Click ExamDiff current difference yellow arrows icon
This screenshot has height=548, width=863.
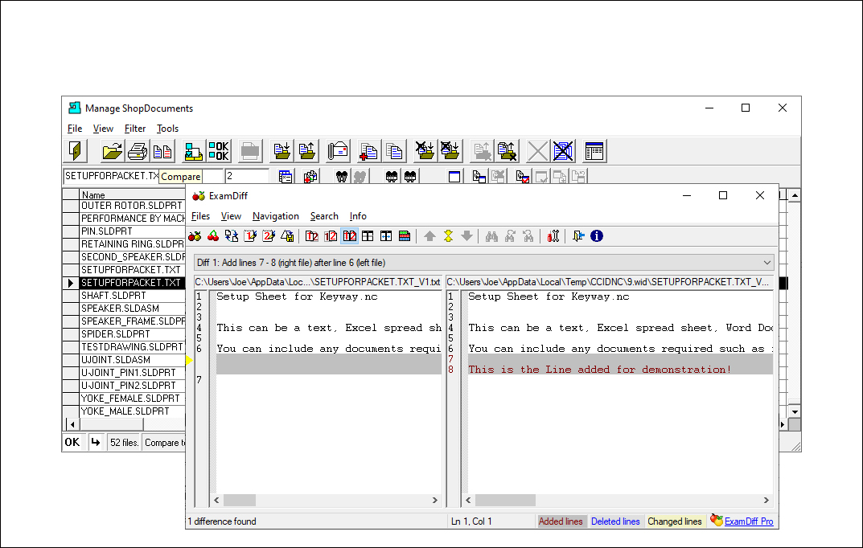(x=448, y=235)
